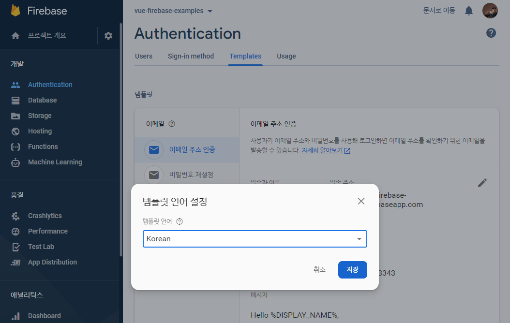Open Machine Learning in the sidebar
510x323 pixels.
coord(55,162)
